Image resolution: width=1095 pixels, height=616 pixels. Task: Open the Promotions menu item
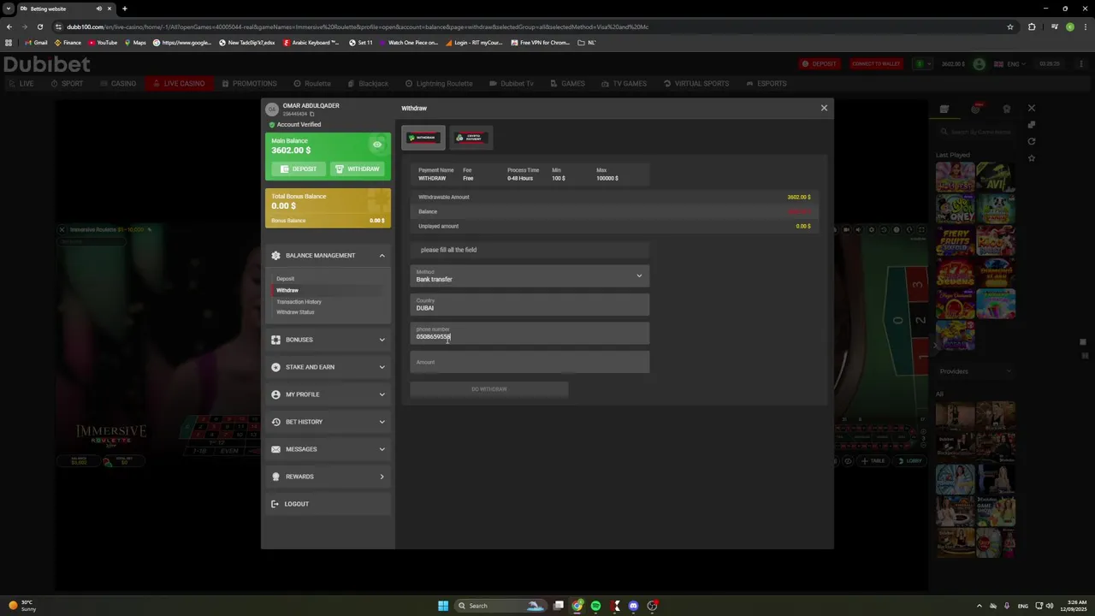coord(249,83)
